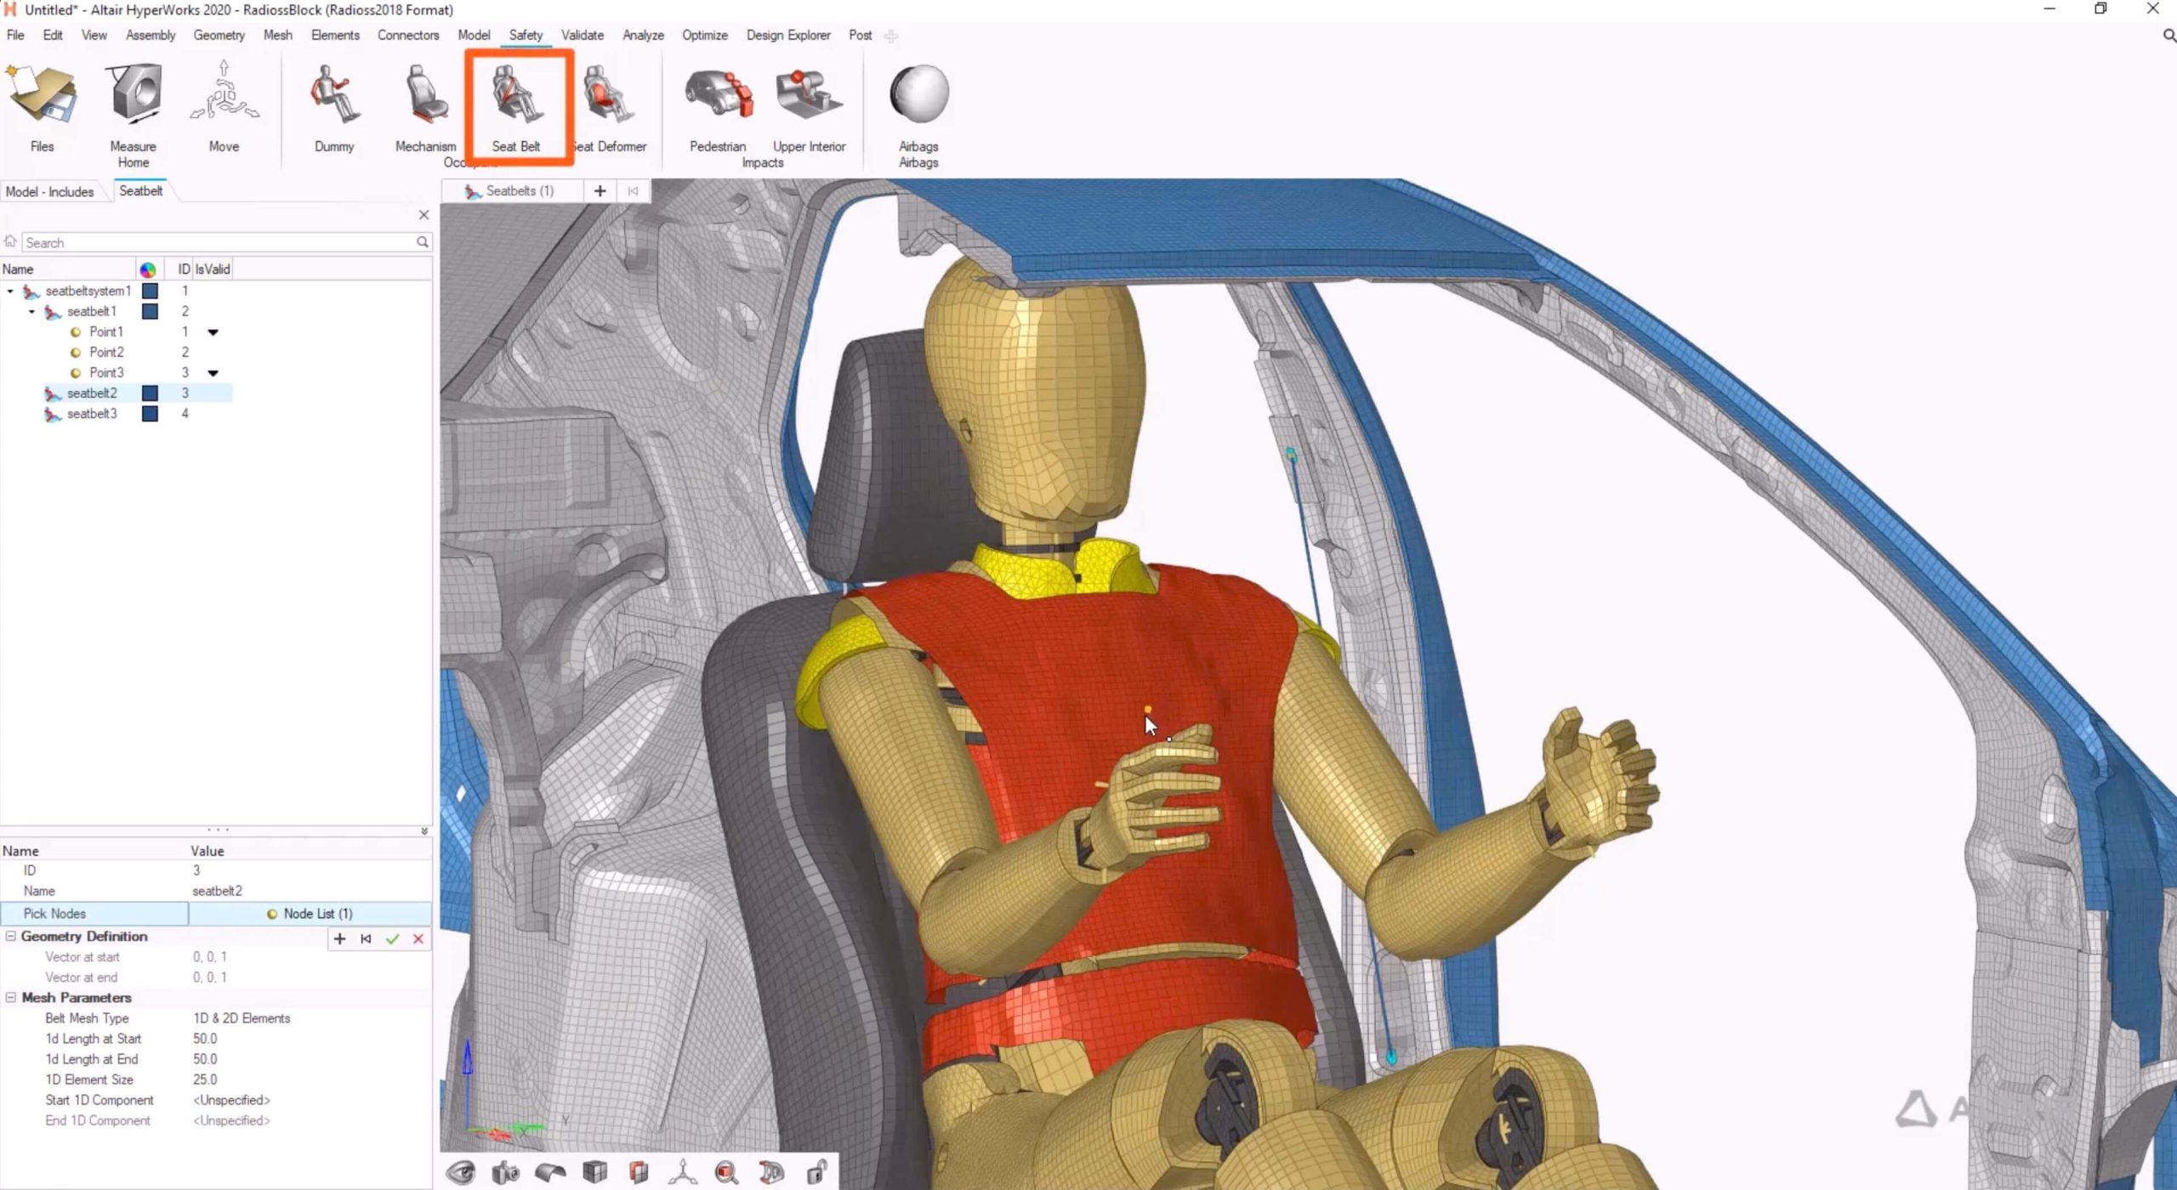This screenshot has height=1190, width=2177.
Task: Click the Search field in Seatbelt browser
Action: 217,243
